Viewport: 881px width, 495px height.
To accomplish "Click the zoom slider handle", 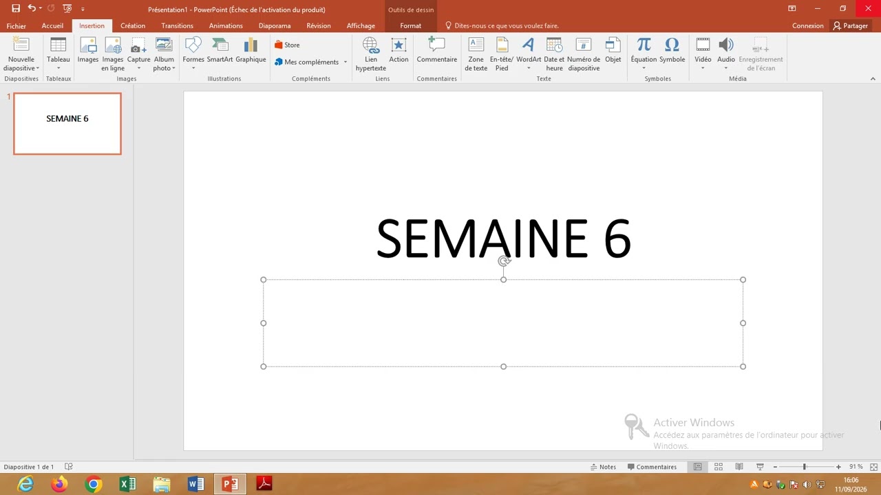I will point(805,467).
